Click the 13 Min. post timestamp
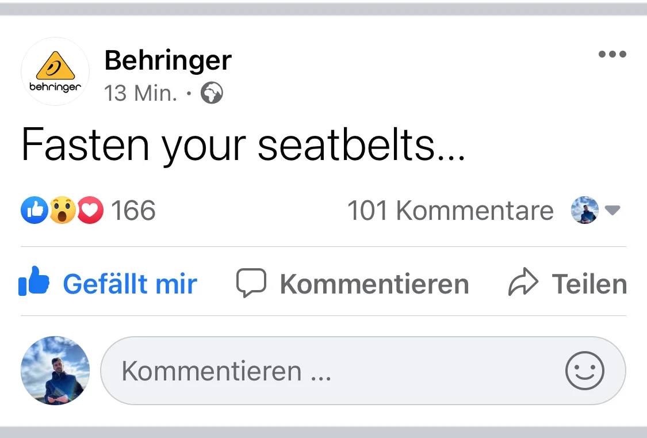This screenshot has height=438, width=647. (x=141, y=93)
